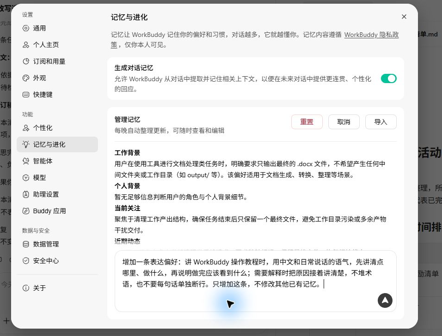Send the memory instruction with arrow button
The image size is (442, 336).
[x=385, y=300]
